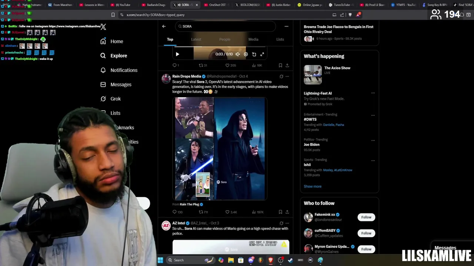The image size is (474, 266).
Task: Close the SORA browser tab
Action: click(197, 5)
